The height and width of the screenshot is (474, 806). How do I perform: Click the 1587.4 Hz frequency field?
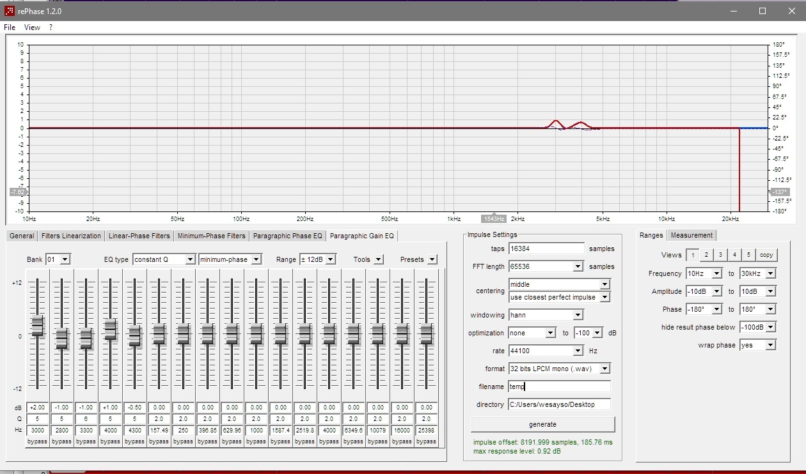point(280,431)
